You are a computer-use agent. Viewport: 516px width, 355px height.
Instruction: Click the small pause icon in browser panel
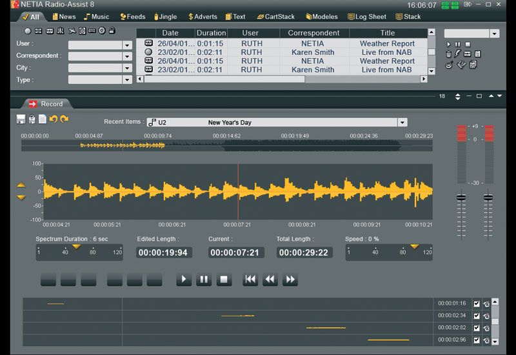coord(458,44)
